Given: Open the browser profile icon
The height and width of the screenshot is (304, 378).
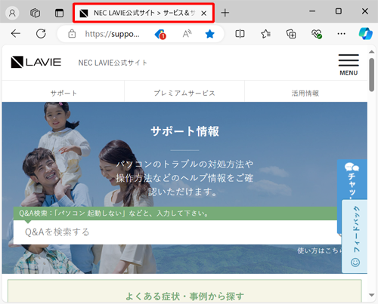Looking at the screenshot, I should (x=12, y=13).
